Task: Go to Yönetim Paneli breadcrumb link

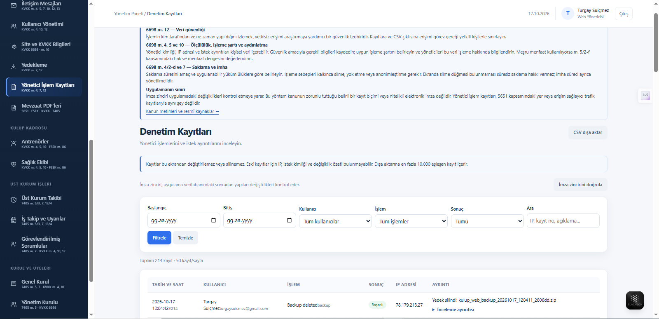Action: pos(129,14)
